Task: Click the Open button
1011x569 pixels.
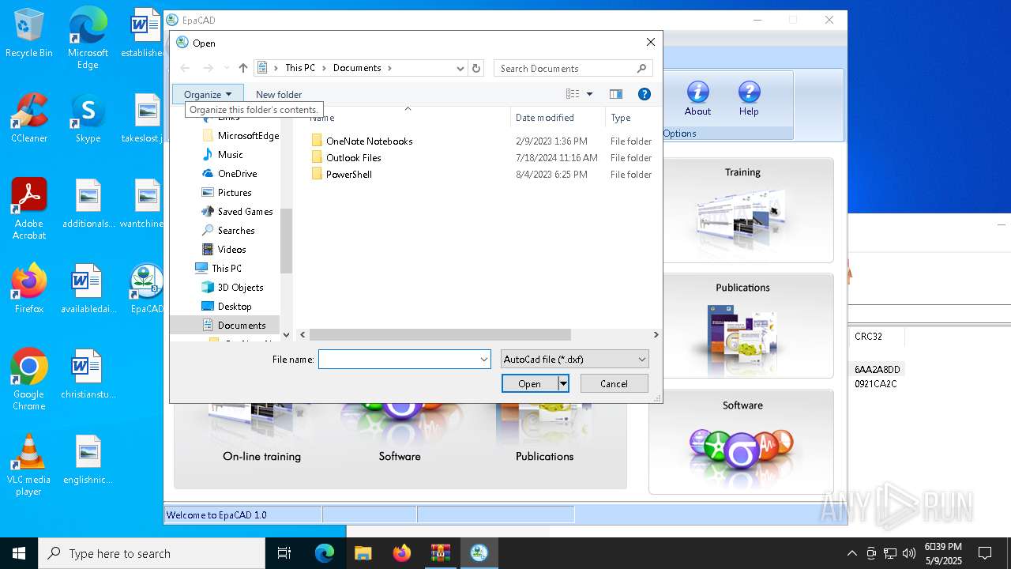Action: tap(529, 383)
